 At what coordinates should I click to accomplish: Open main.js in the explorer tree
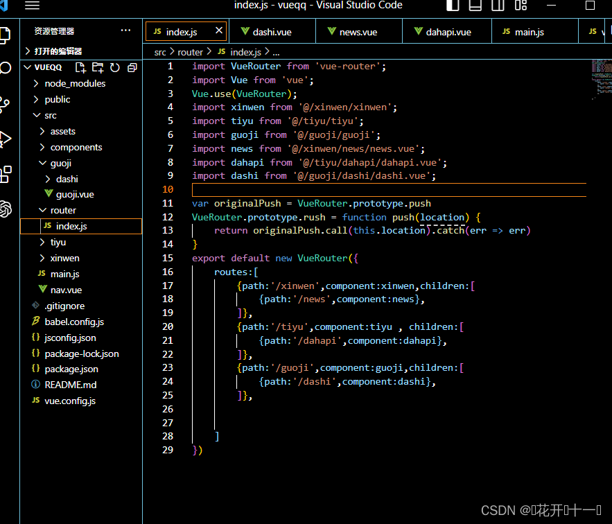point(81,274)
